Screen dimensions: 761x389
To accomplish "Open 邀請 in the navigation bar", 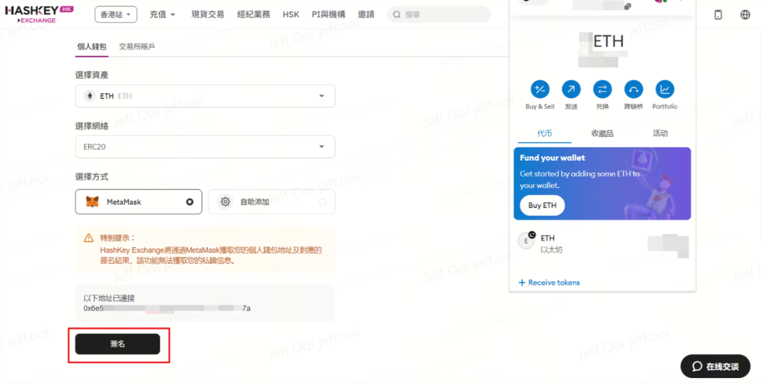I will (x=366, y=14).
